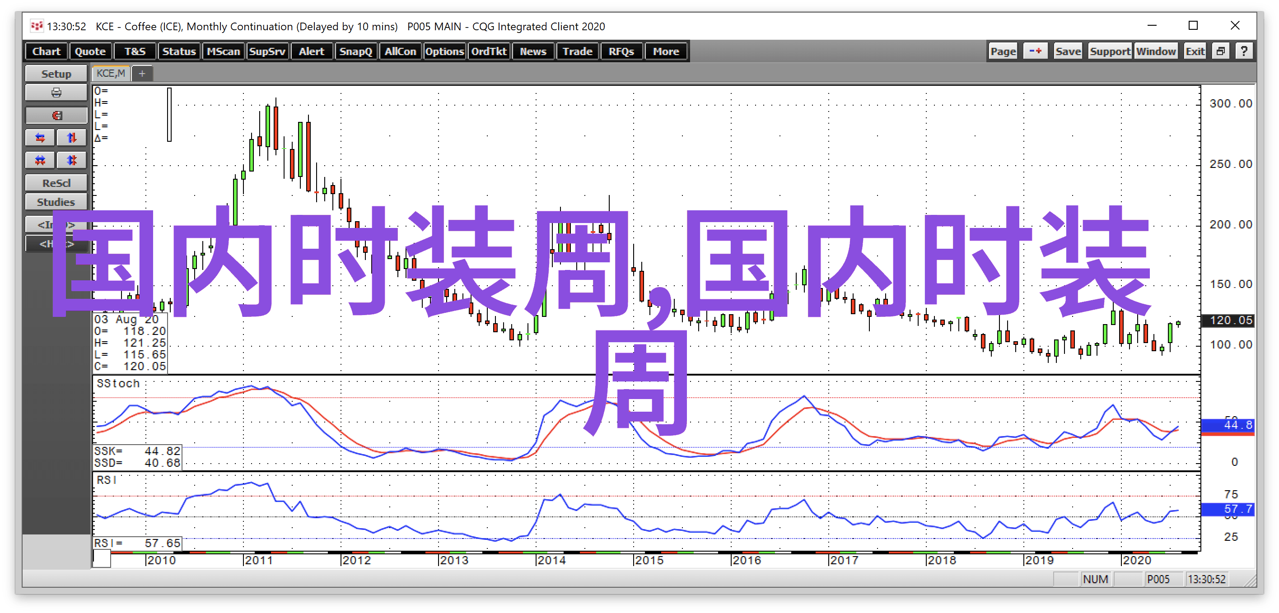Click the NUM status bar indicator

point(1095,579)
